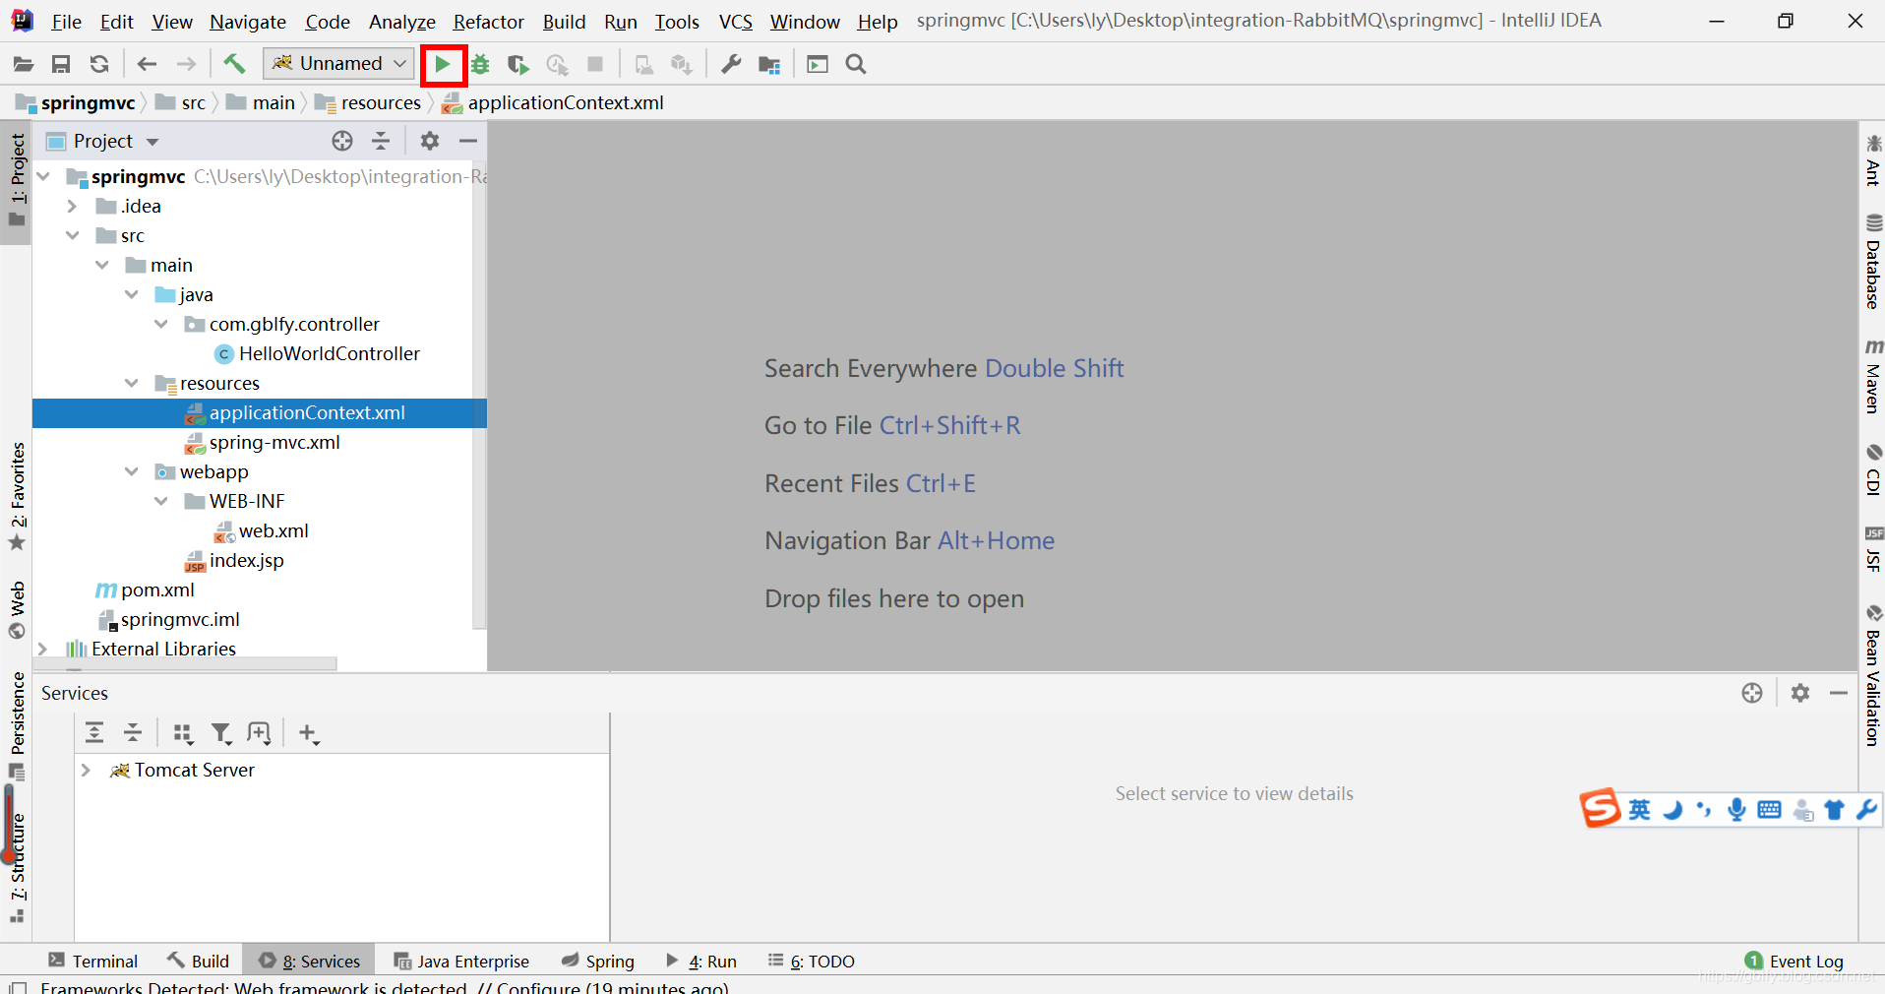Open the Spring tool window tab
This screenshot has height=994, width=1885.
click(x=597, y=961)
